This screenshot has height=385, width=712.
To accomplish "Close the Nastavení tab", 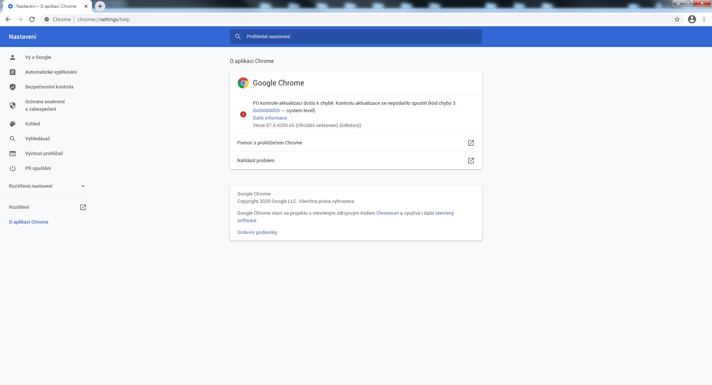I will click(x=86, y=6).
